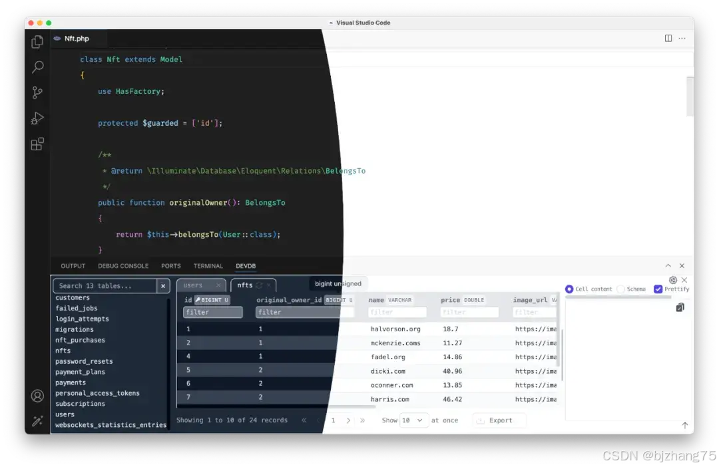Screen dimensions: 719x467
Task: Click the image_url column filter field
Action: pos(534,312)
